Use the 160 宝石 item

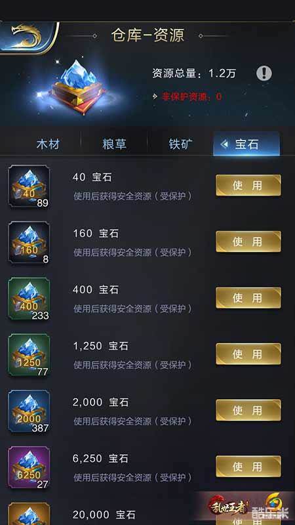pyautogui.click(x=248, y=241)
